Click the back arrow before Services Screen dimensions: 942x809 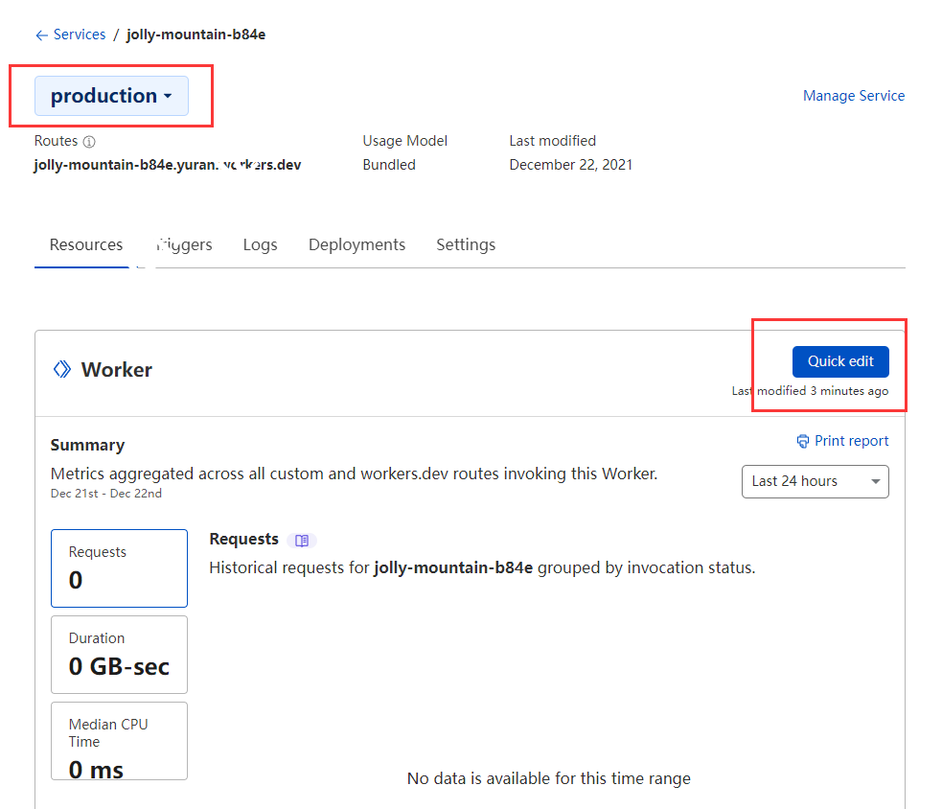point(41,35)
